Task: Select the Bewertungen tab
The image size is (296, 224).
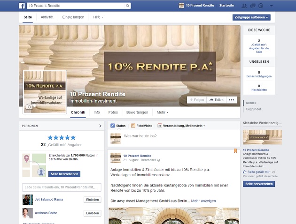Action: point(137,112)
